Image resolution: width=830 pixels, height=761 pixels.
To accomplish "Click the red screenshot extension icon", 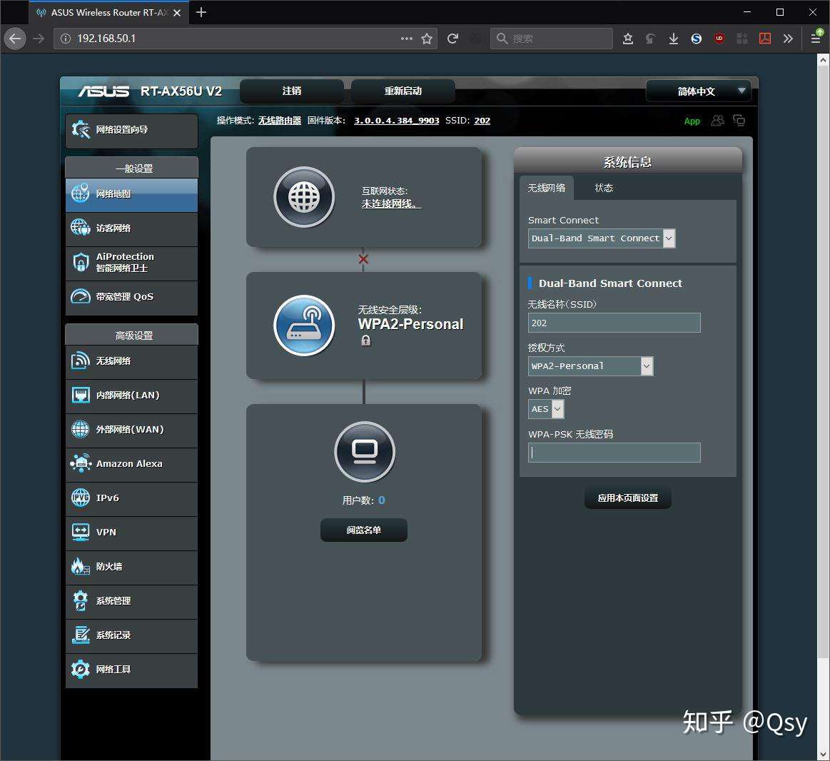I will click(x=765, y=39).
